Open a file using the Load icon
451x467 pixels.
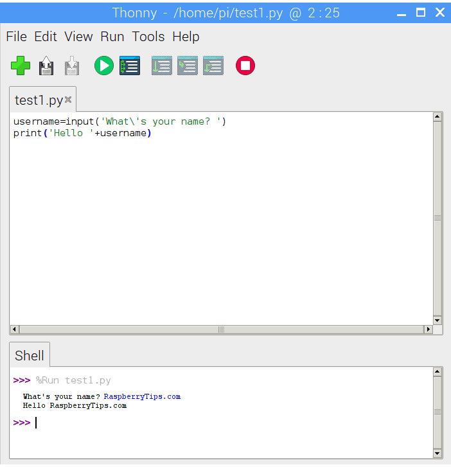click(46, 66)
